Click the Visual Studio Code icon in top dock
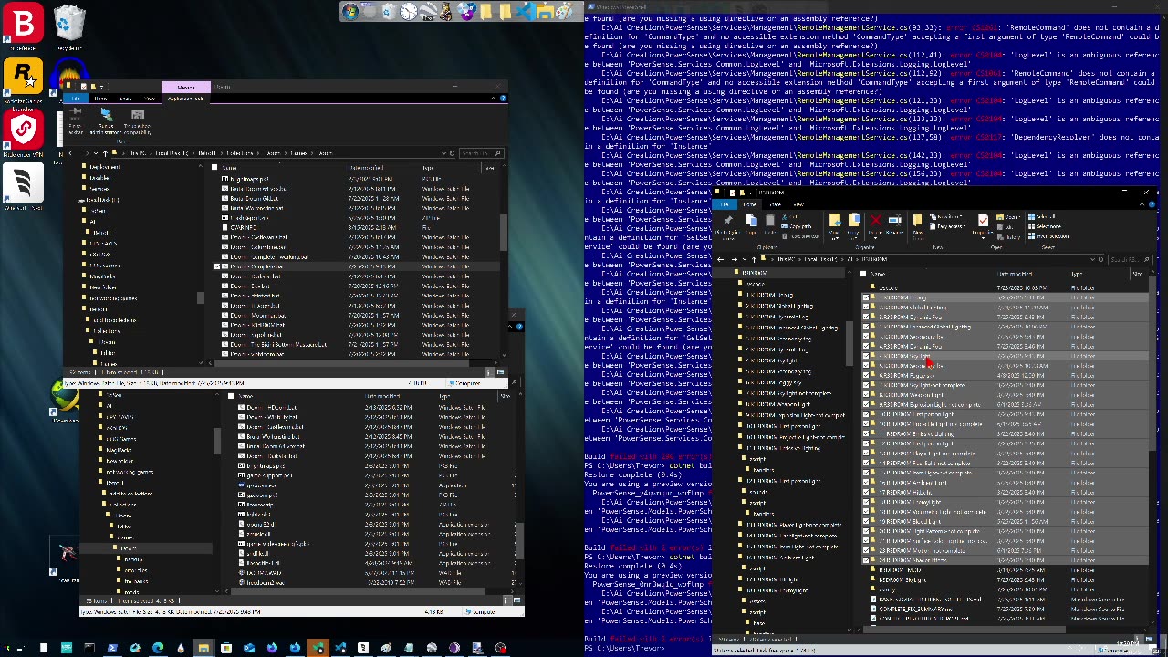 tap(526, 12)
